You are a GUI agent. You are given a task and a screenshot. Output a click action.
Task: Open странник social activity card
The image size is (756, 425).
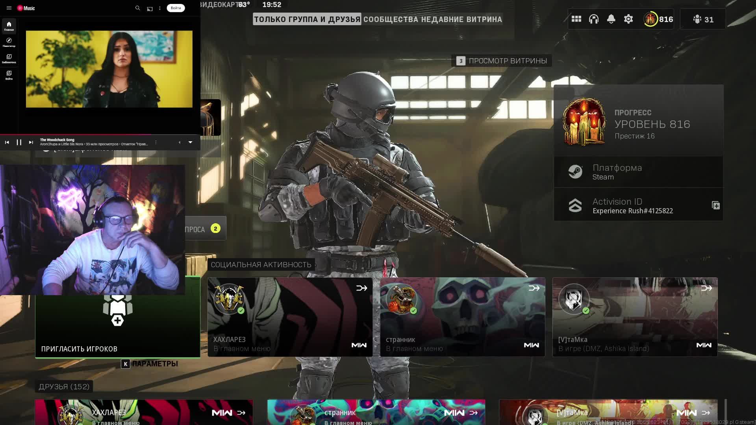463,317
